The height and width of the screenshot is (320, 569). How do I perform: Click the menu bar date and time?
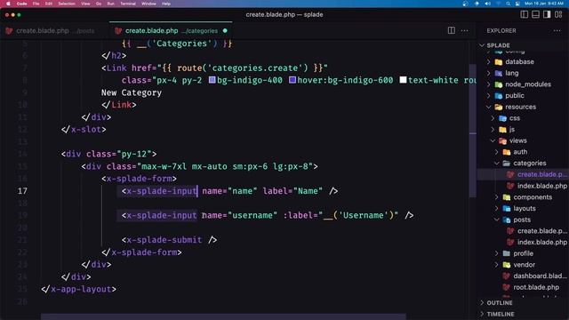pos(543,4)
